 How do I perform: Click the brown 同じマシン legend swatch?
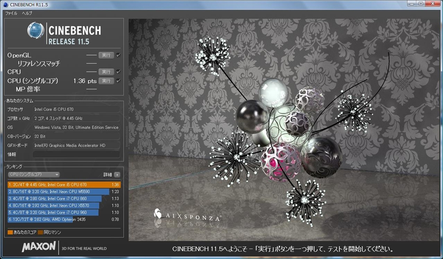(x=40, y=233)
